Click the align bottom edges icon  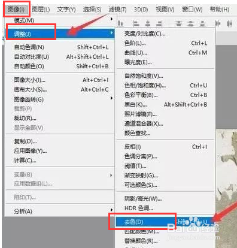120,23
